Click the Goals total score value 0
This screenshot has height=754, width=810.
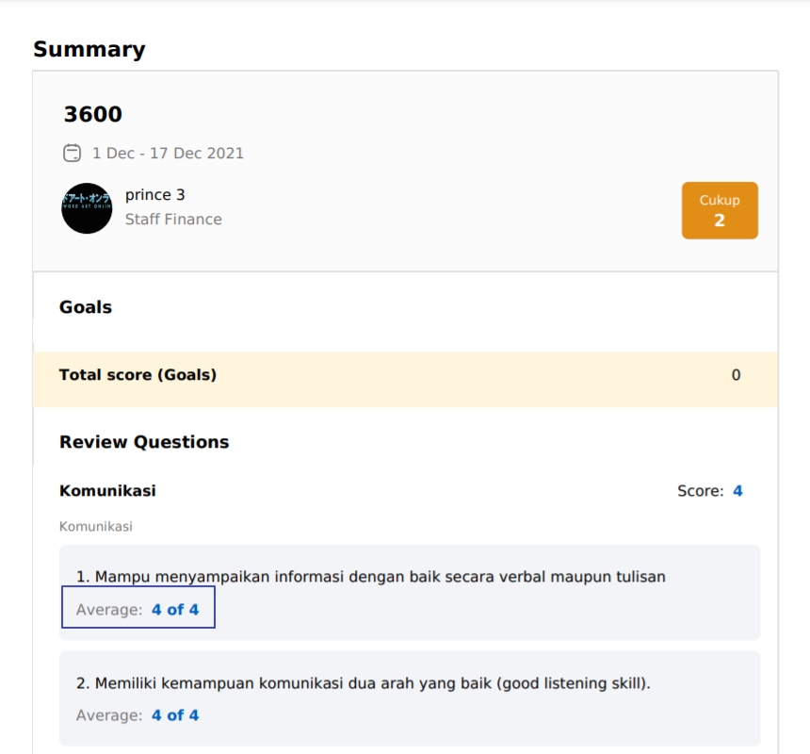coord(736,375)
